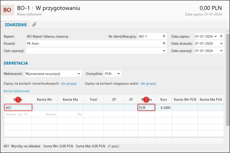Viewport: 230px width, 153px height.
Task: Click nie grupuj for kontach rozrachunkowych
Action: 69,84
